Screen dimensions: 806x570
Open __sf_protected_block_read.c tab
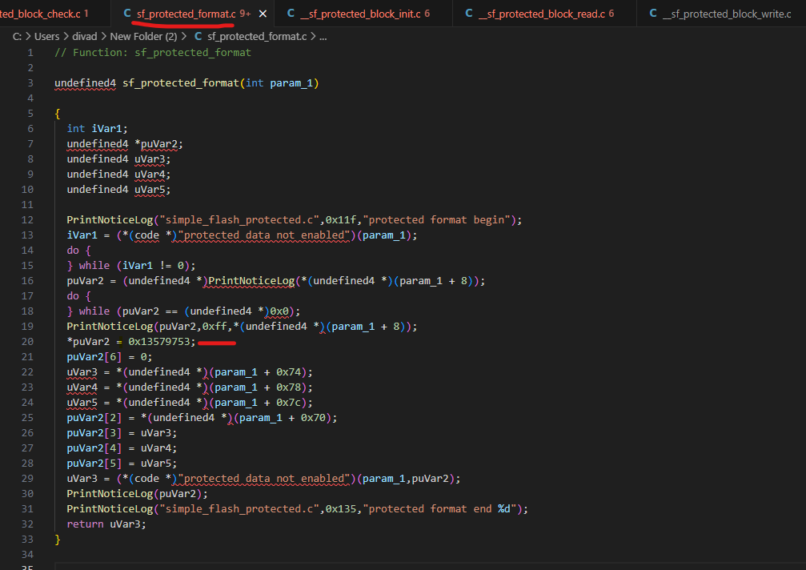(545, 14)
